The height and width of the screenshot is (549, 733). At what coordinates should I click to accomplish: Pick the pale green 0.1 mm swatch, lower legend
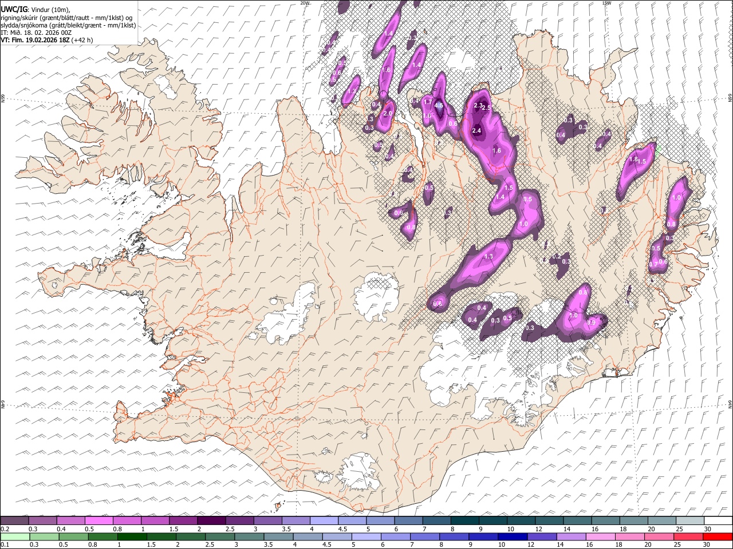pos(15,536)
